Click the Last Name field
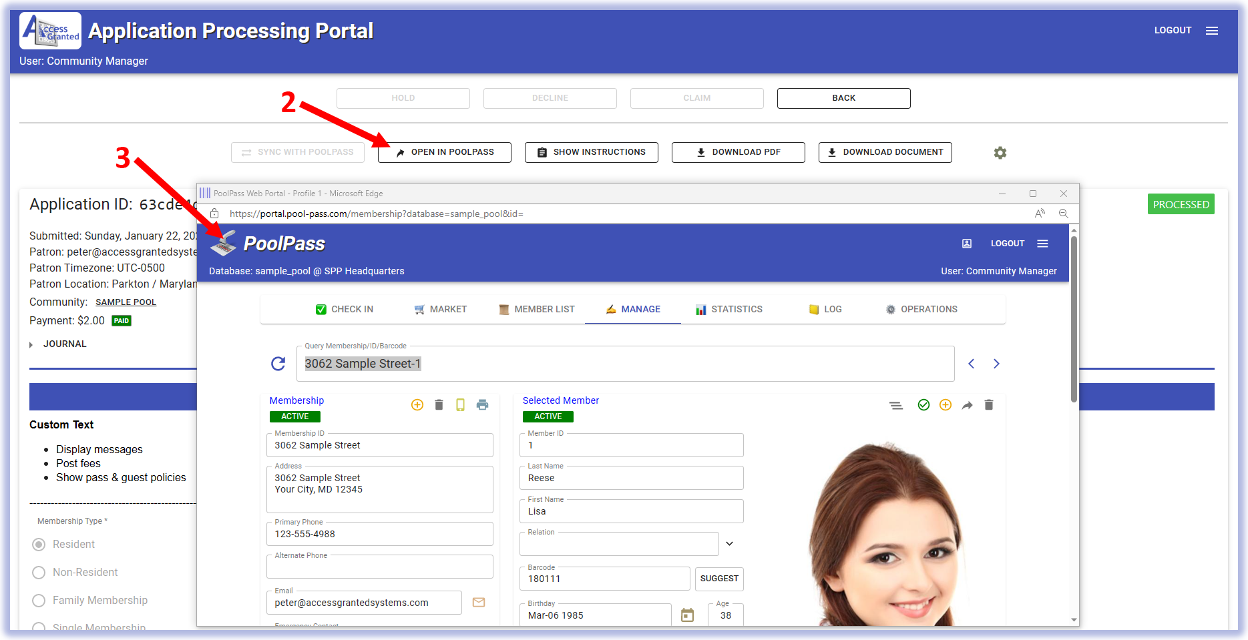 pos(631,478)
